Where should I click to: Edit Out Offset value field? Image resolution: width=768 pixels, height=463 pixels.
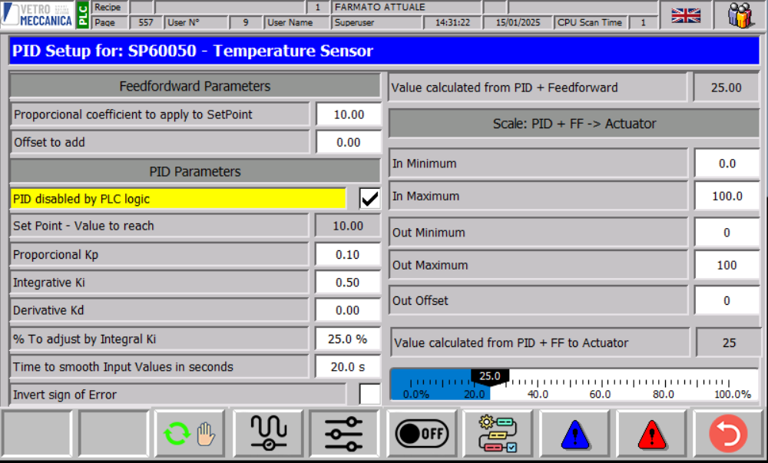[x=727, y=300]
